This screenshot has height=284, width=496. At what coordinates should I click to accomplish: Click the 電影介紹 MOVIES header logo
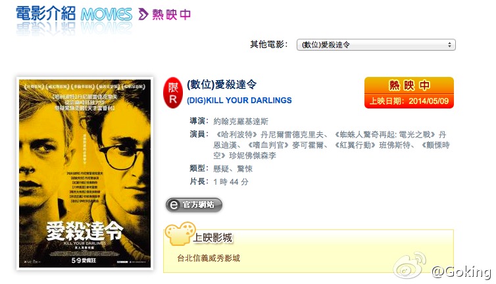pos(74,14)
